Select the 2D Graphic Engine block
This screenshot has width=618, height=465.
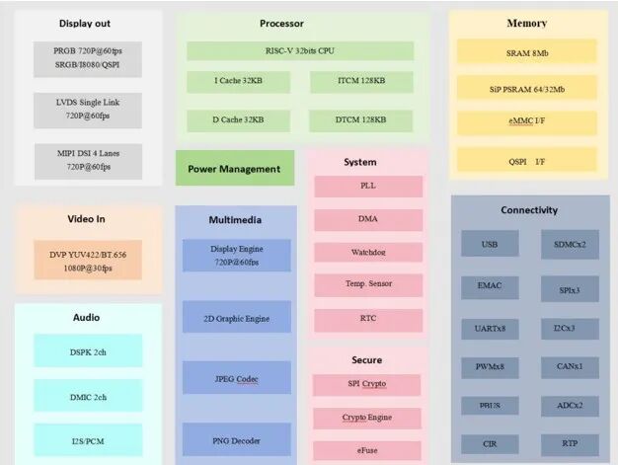pyautogui.click(x=237, y=318)
